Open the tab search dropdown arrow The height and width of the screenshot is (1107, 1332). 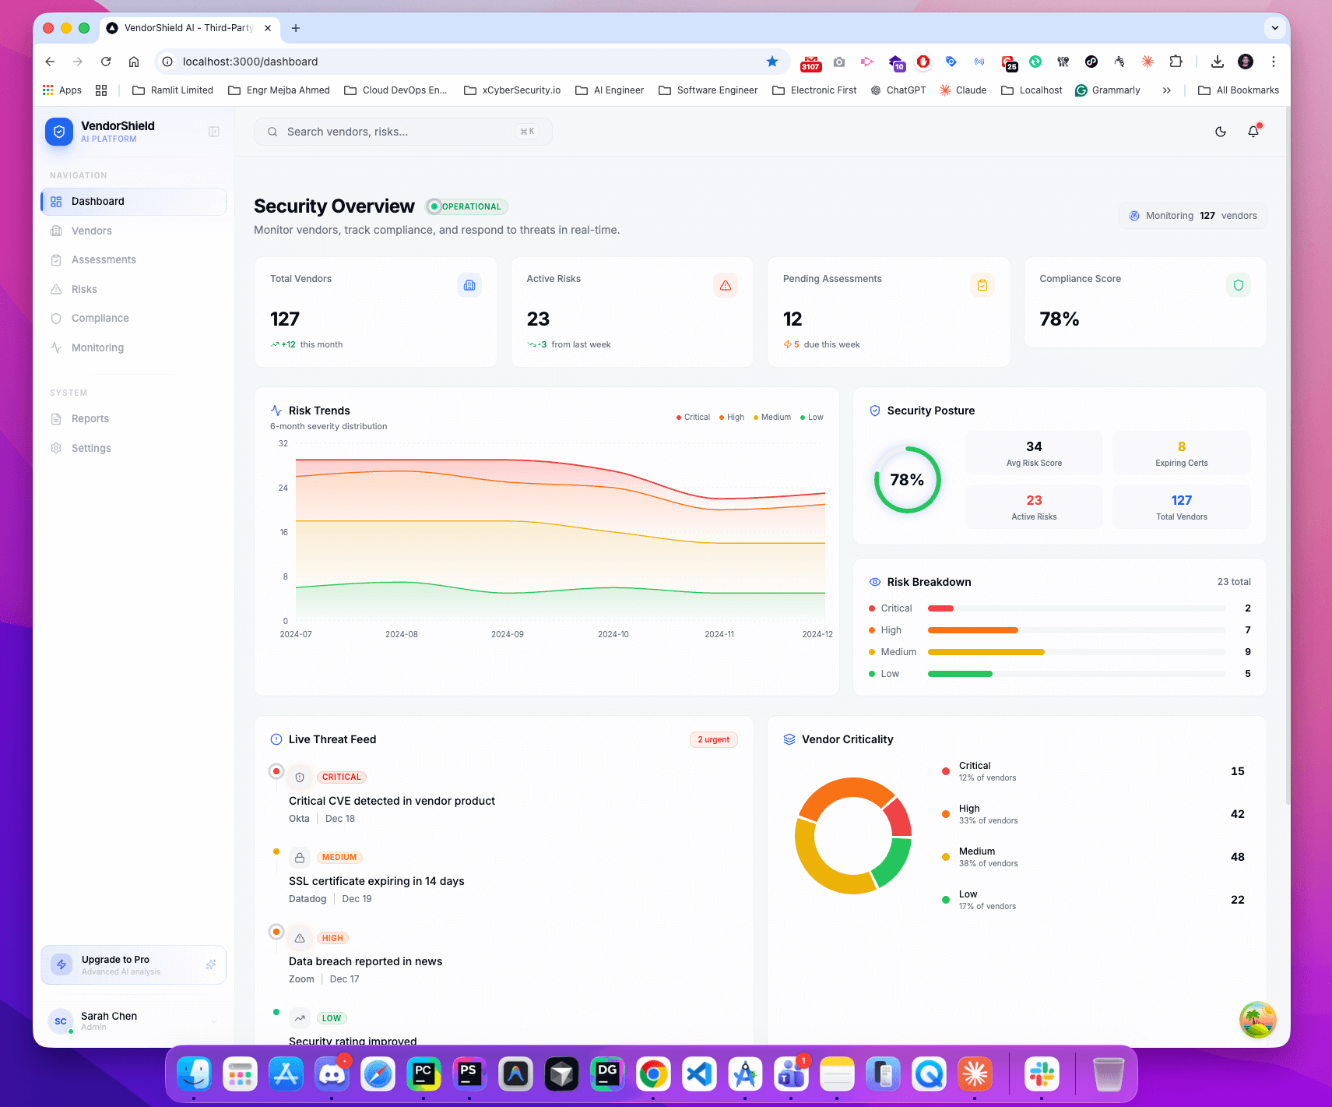(x=1274, y=28)
